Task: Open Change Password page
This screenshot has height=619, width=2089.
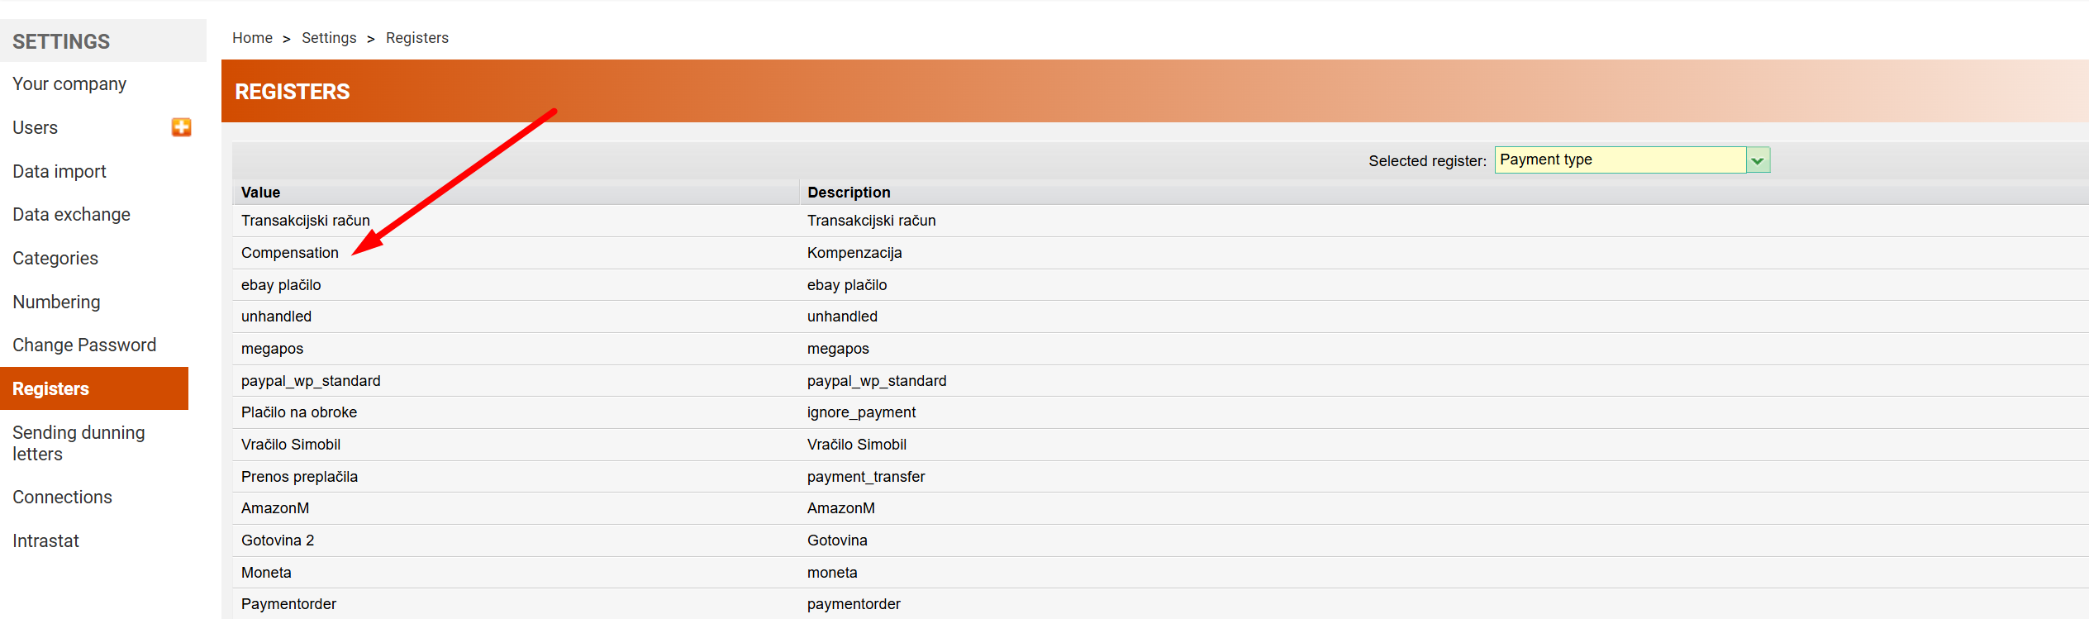Action: [x=84, y=345]
